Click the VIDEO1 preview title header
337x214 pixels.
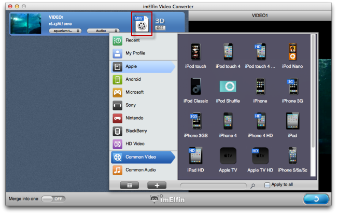[260, 16]
